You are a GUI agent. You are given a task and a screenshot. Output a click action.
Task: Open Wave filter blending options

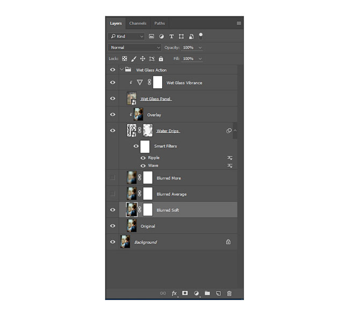pos(230,166)
